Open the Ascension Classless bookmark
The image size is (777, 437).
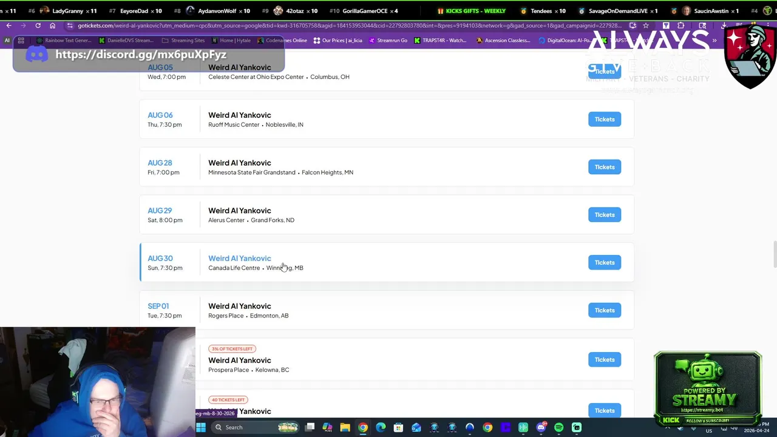[x=503, y=40]
